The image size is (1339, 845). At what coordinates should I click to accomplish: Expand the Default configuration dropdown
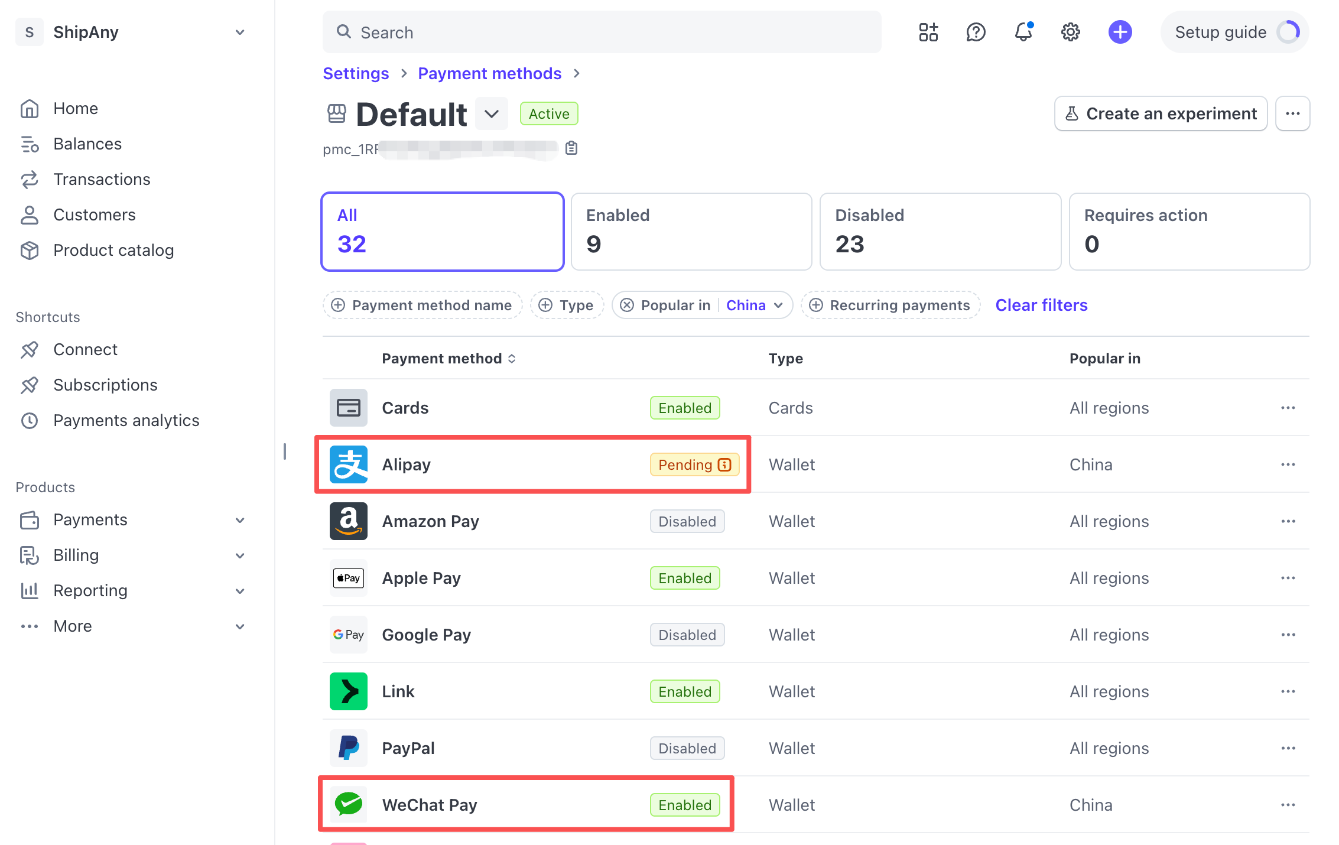tap(492, 114)
